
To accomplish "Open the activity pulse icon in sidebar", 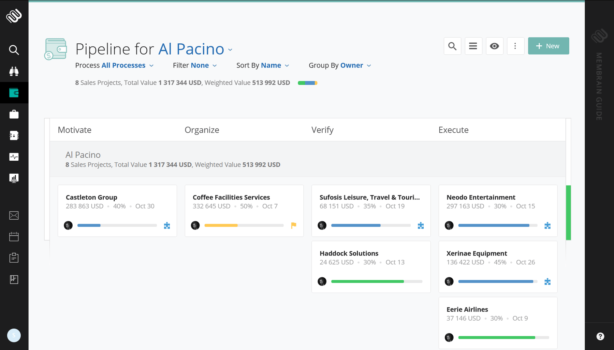I will (14, 157).
